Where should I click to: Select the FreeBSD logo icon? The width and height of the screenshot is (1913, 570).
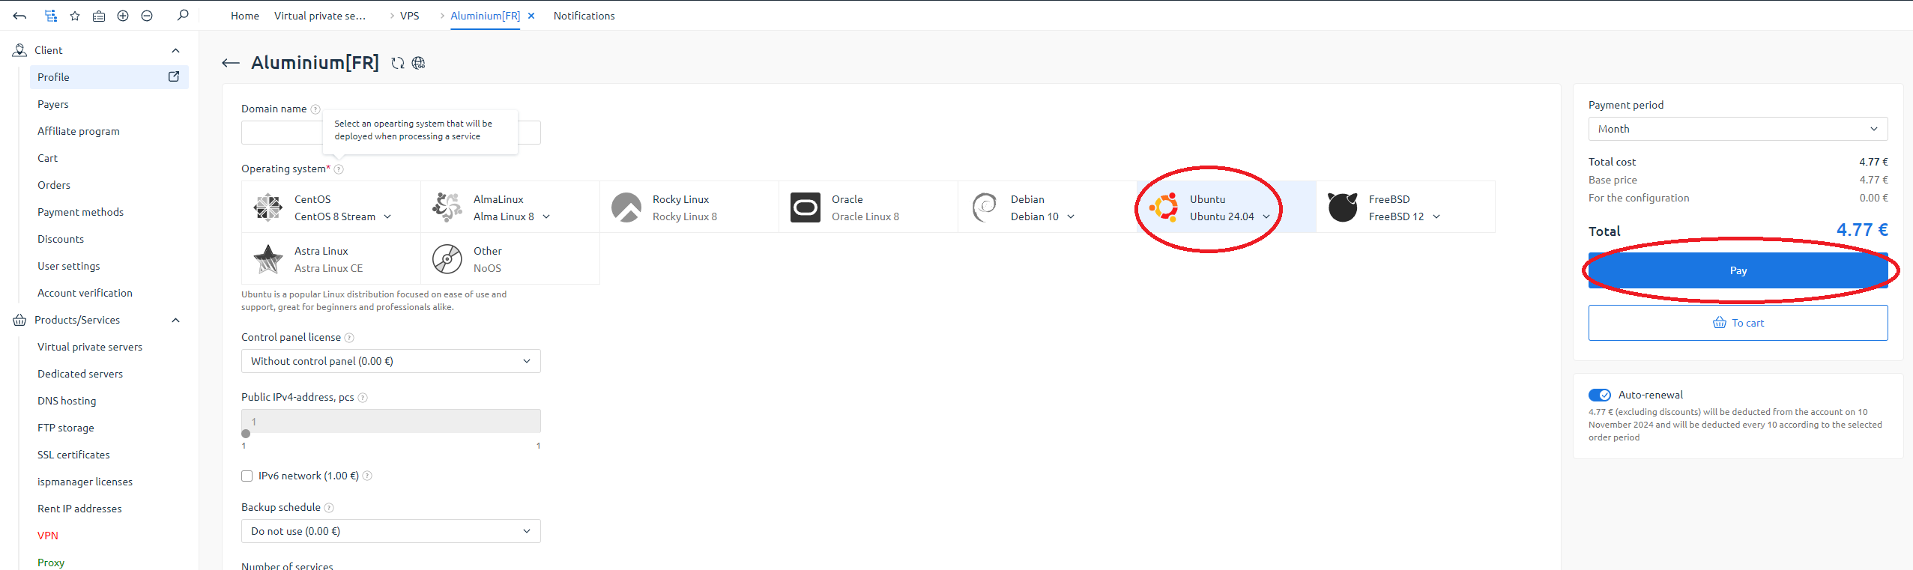click(1343, 207)
